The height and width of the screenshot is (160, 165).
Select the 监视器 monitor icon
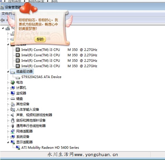(x=13, y=93)
